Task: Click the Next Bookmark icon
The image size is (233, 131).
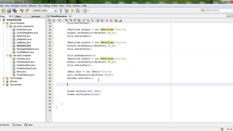Action: point(88,20)
